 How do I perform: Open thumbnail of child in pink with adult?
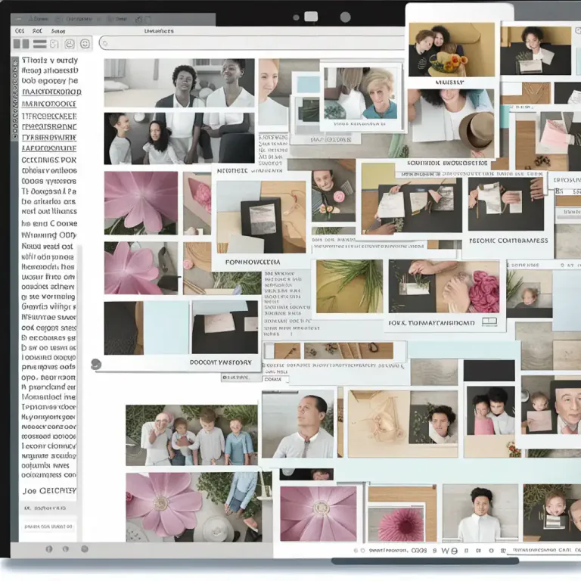point(490,411)
